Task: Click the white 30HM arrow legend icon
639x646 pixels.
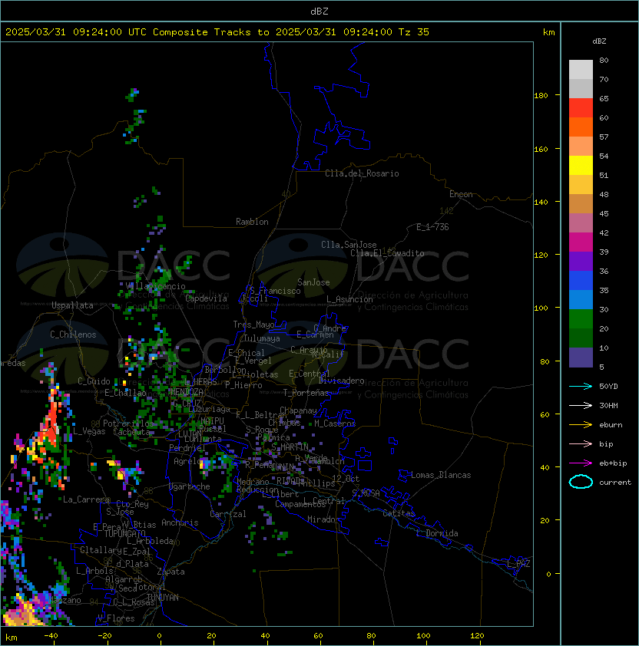Action: point(581,405)
